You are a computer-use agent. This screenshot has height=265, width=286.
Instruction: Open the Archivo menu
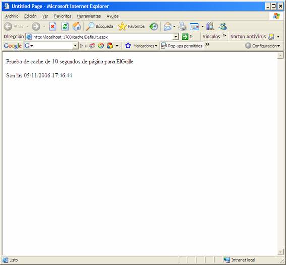pos(12,16)
